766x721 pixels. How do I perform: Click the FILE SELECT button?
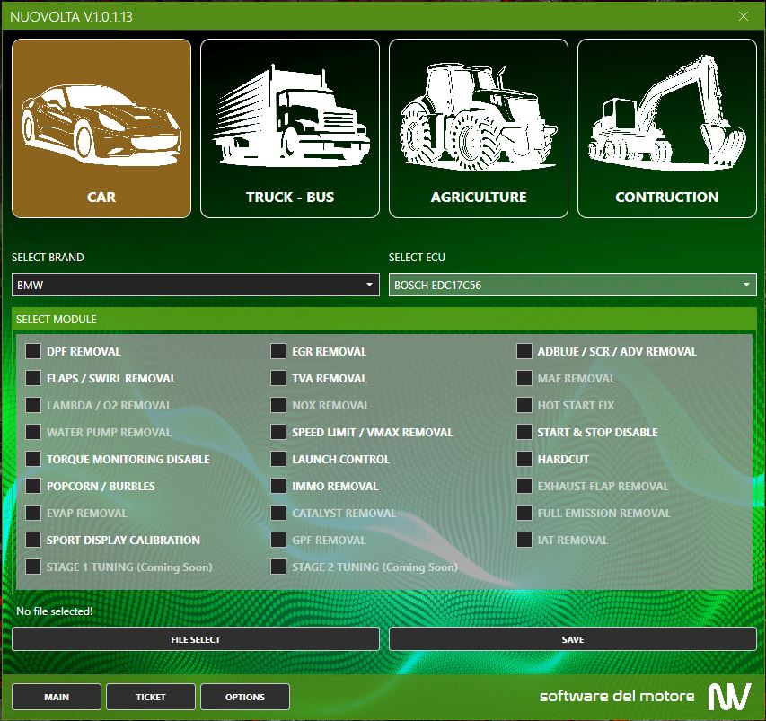tap(196, 639)
